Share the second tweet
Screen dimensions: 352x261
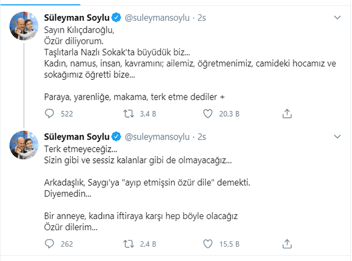tap(287, 243)
